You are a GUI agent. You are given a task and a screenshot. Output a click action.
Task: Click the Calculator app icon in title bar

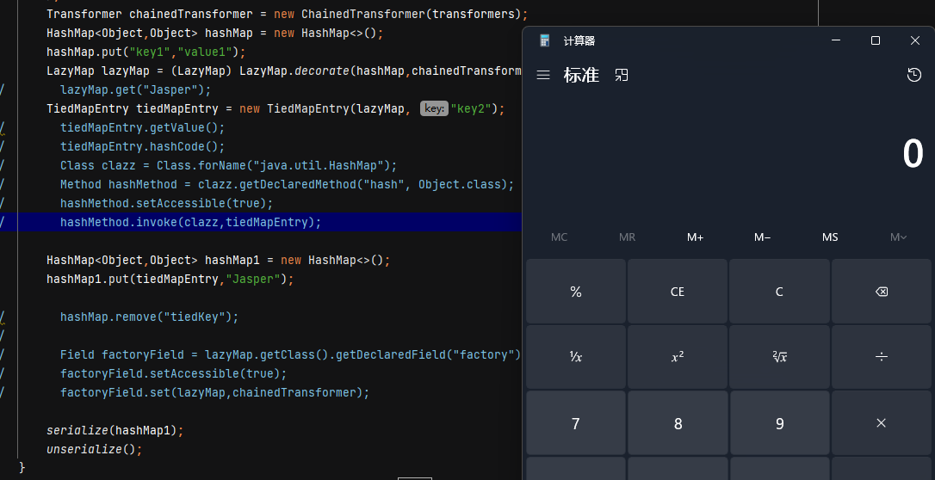click(544, 40)
